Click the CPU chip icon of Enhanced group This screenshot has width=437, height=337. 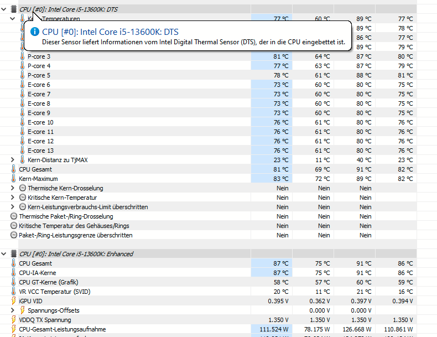[13, 253]
